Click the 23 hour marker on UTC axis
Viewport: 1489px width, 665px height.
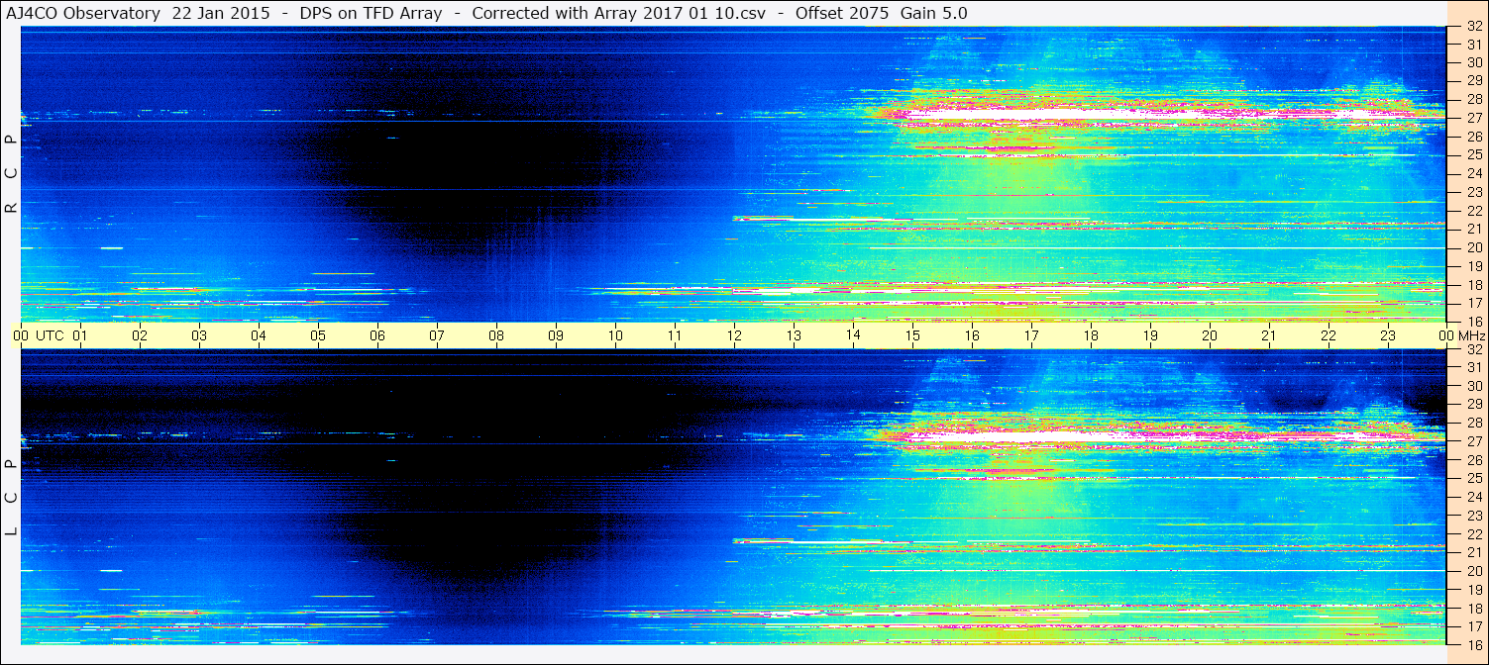[x=1388, y=335]
